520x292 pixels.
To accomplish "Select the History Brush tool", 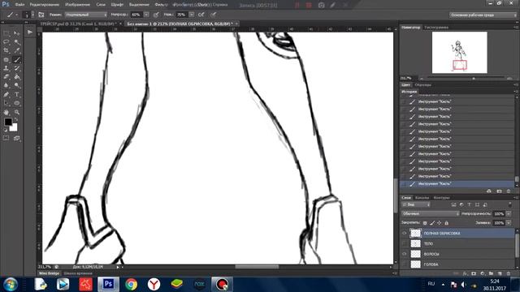I will tap(16, 68).
